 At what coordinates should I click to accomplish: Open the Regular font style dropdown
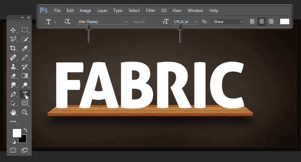coord(144,22)
